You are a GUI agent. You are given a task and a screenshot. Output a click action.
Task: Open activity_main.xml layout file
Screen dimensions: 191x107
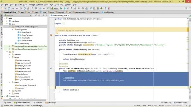24,60
